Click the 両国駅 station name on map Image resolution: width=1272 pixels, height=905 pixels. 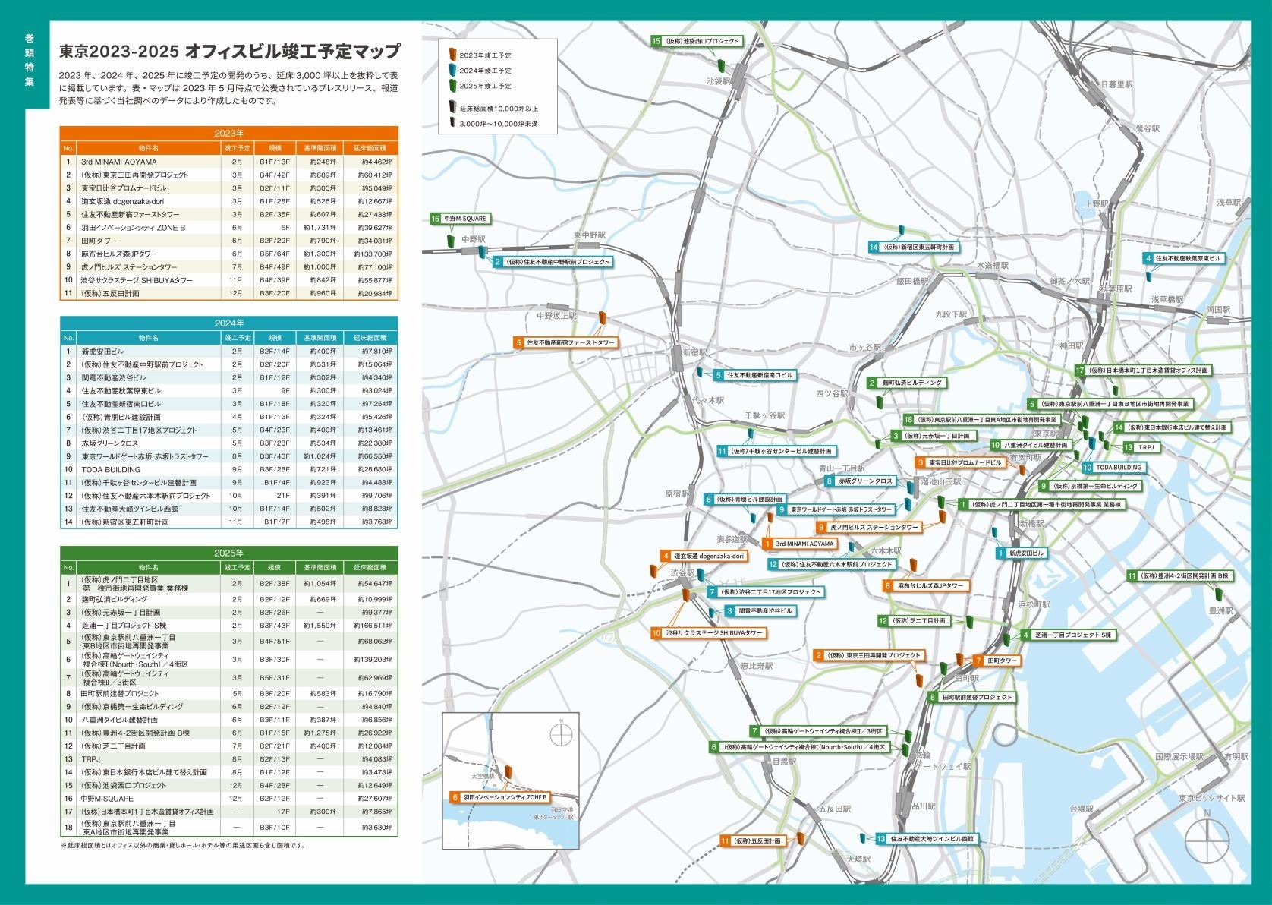pyautogui.click(x=1218, y=310)
